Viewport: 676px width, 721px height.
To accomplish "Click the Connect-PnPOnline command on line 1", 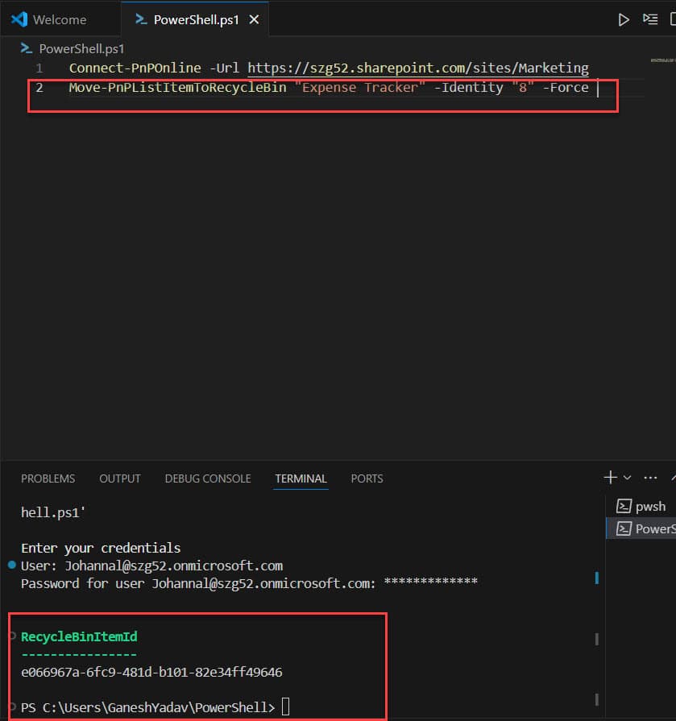I will pyautogui.click(x=135, y=68).
